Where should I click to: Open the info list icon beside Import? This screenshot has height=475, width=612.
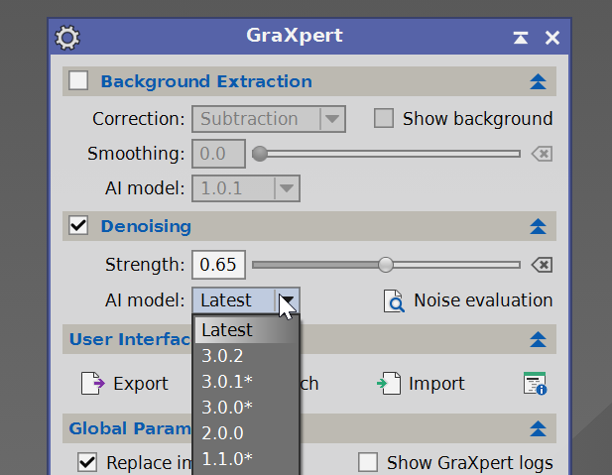(535, 384)
